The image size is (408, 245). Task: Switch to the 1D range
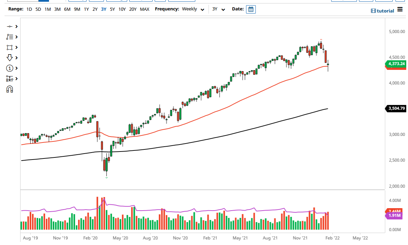coord(29,9)
